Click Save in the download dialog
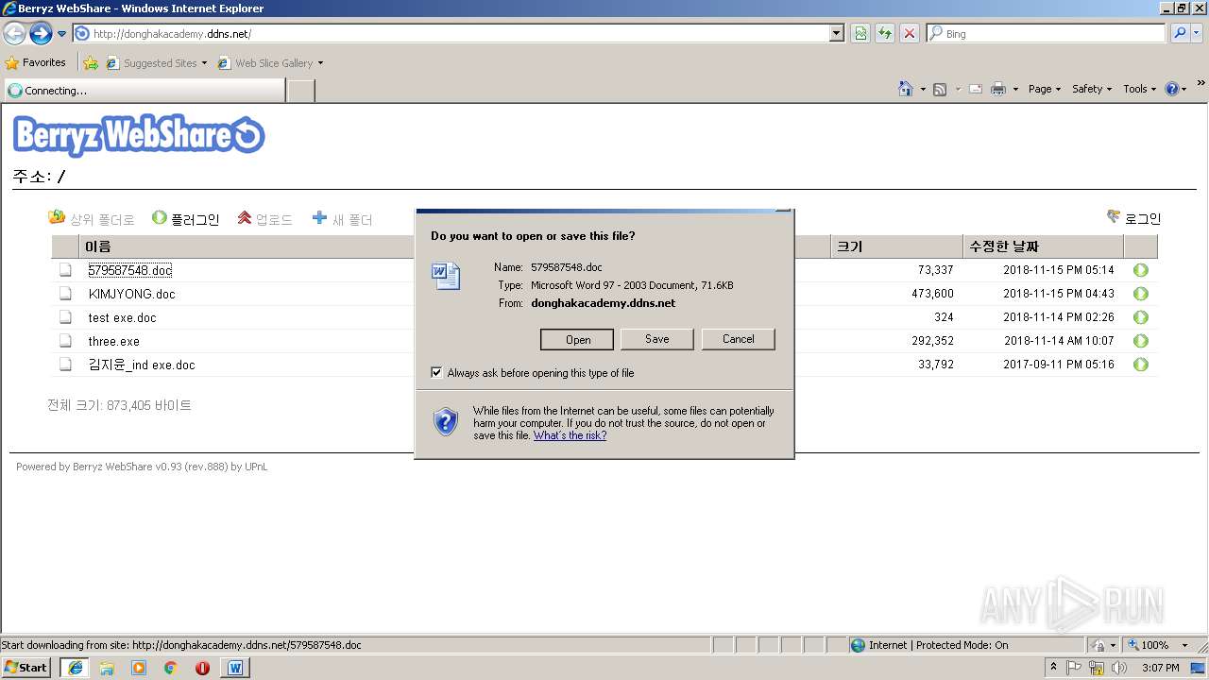This screenshot has height=680, width=1209. point(657,339)
